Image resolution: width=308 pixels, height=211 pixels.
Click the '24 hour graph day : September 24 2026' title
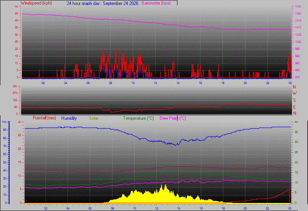pyautogui.click(x=102, y=3)
